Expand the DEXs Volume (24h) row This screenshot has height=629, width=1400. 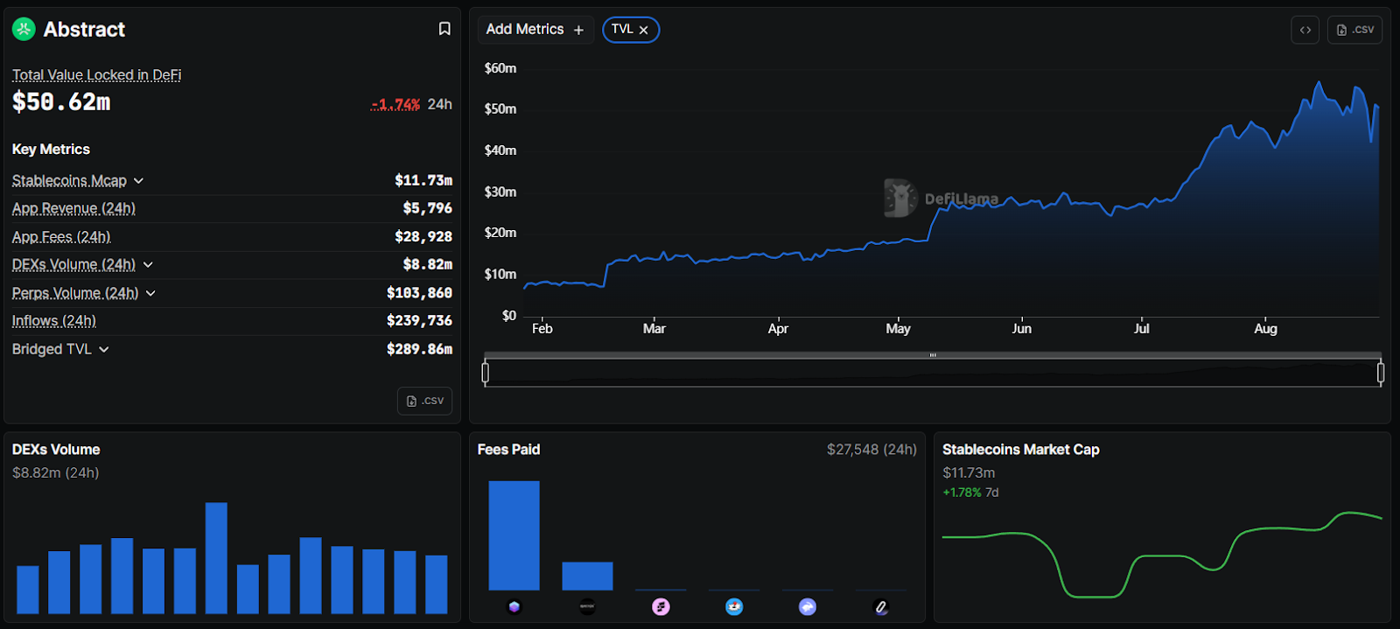point(148,264)
